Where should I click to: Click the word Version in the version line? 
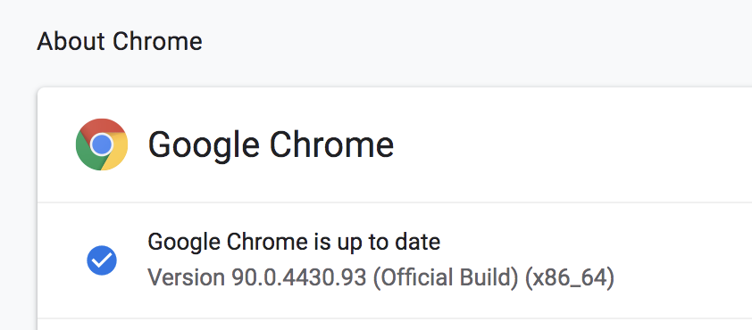(x=186, y=277)
